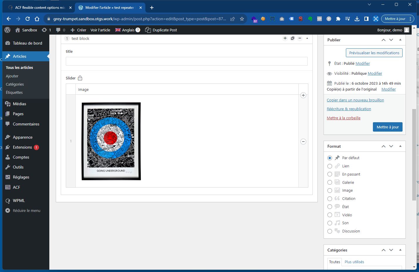Select Lien format radio

(330, 166)
